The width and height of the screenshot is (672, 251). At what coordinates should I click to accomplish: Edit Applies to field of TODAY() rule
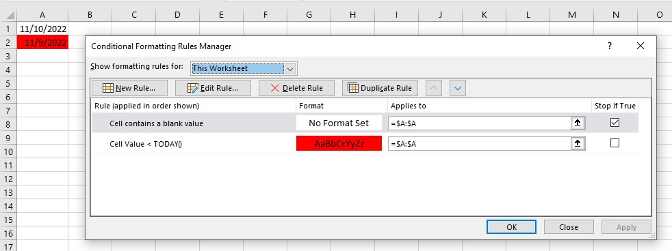(480, 144)
